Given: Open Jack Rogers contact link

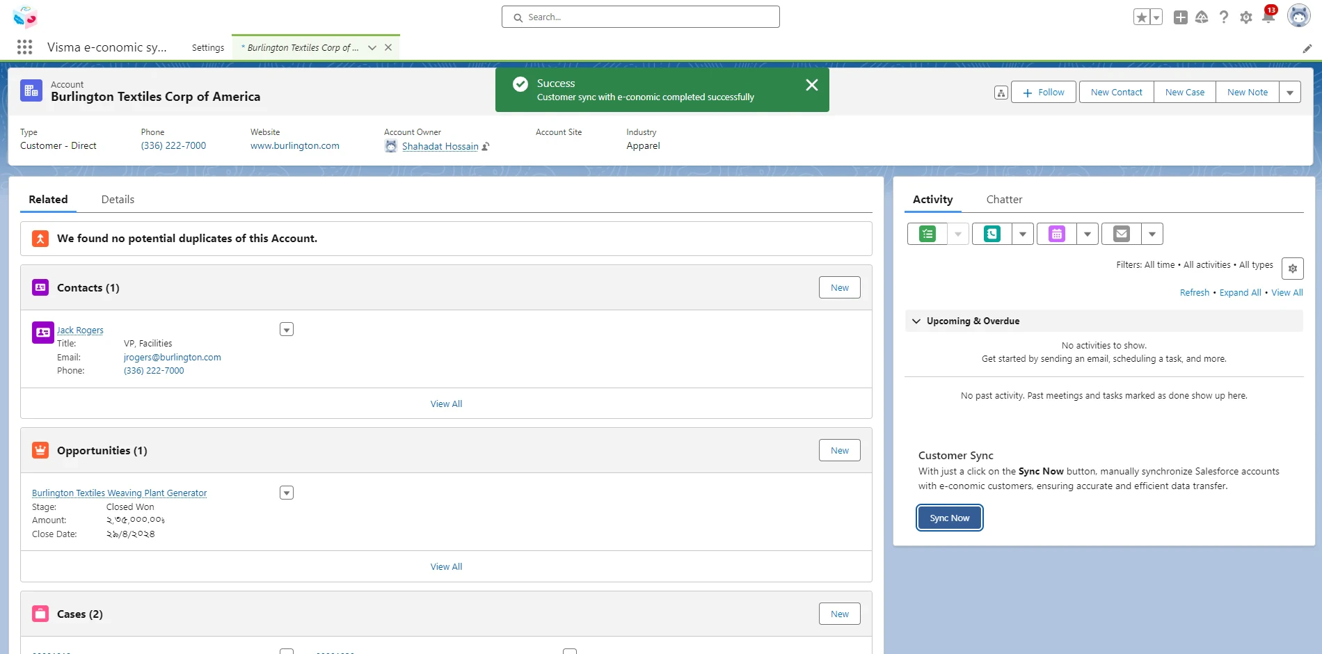Looking at the screenshot, I should click(80, 330).
